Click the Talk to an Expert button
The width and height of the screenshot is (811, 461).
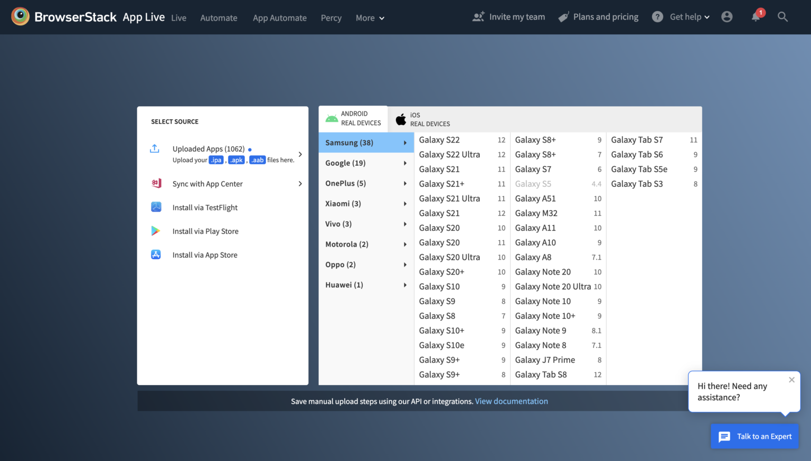755,436
